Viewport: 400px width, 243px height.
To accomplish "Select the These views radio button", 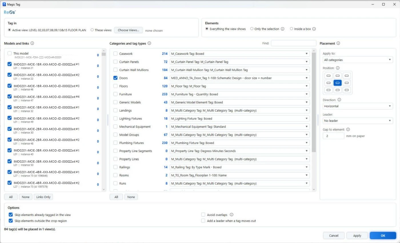I will 92,30.
